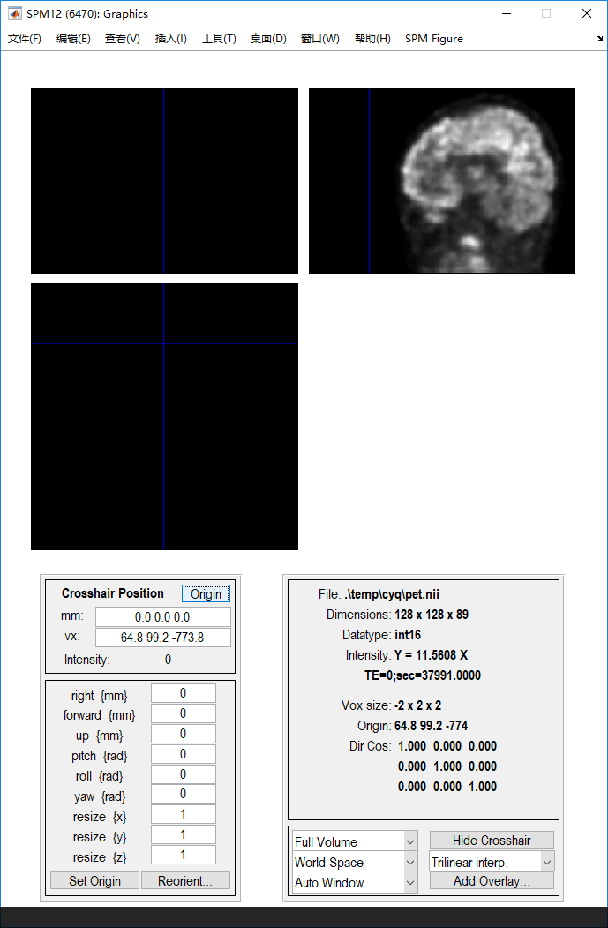
Task: Click the file name .\temp\cyq\pet.nii
Action: (392, 594)
